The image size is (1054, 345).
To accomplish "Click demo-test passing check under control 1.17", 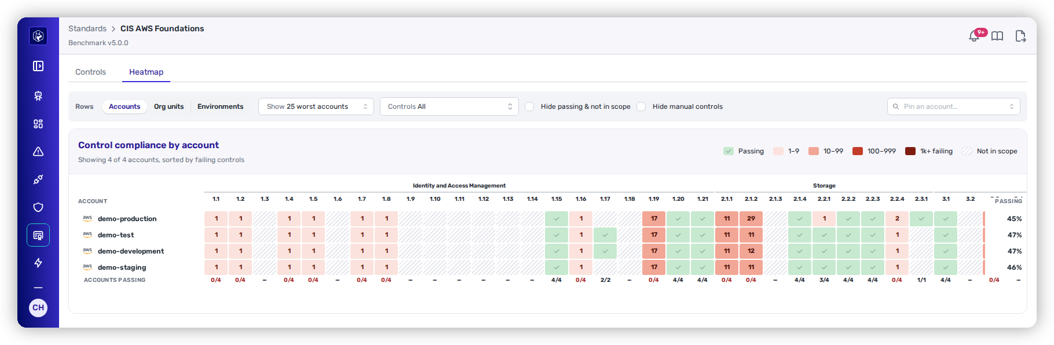I will [x=605, y=235].
